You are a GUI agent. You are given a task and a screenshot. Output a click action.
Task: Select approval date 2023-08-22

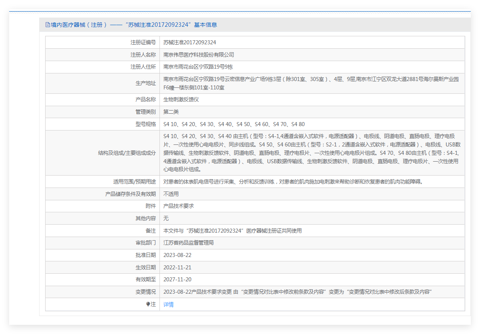pos(177,255)
